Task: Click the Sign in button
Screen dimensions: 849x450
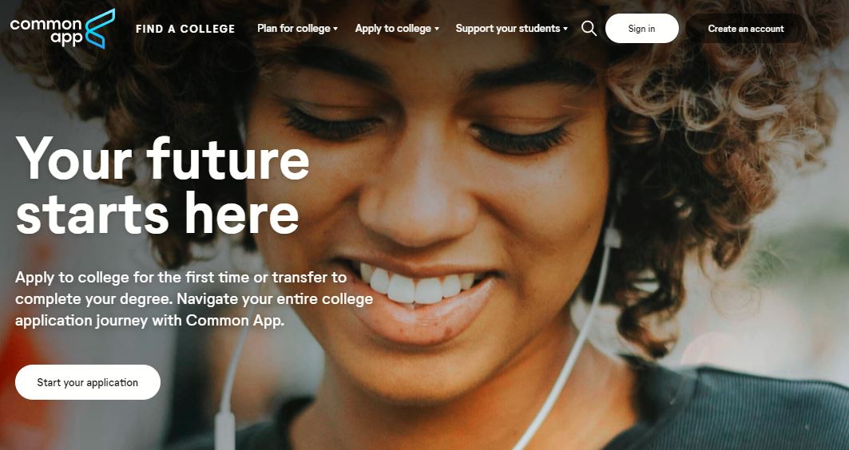Action: 641,29
